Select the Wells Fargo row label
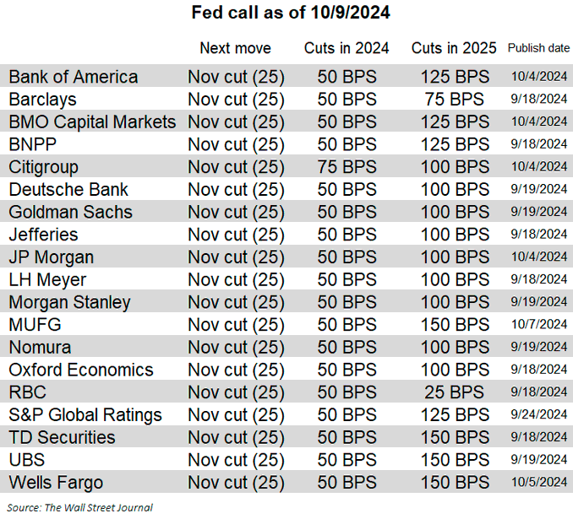This screenshot has width=573, height=519. 56,483
